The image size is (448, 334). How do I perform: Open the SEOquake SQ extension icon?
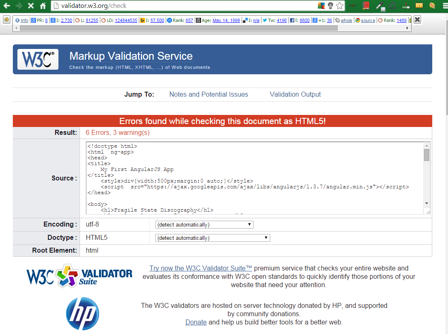[432, 5]
